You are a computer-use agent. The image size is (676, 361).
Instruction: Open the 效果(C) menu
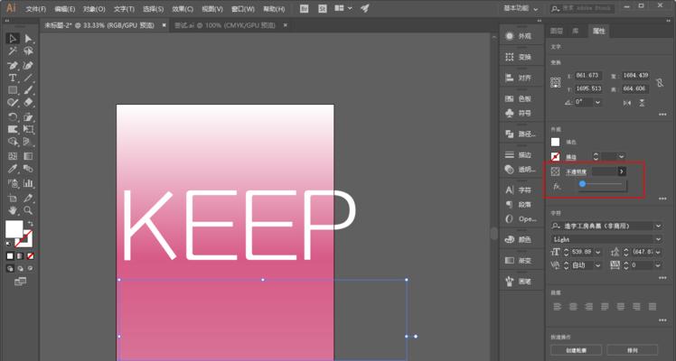(x=183, y=9)
